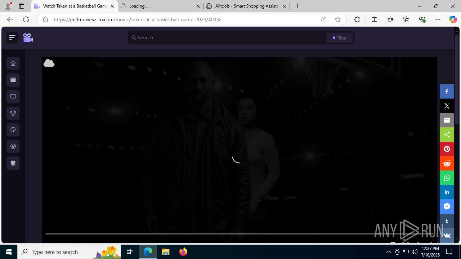This screenshot has width=461, height=259.
Task: Open a new browser tab
Action: tap(297, 6)
